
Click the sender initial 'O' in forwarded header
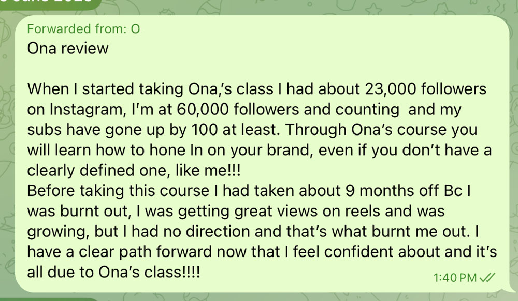tap(135, 29)
